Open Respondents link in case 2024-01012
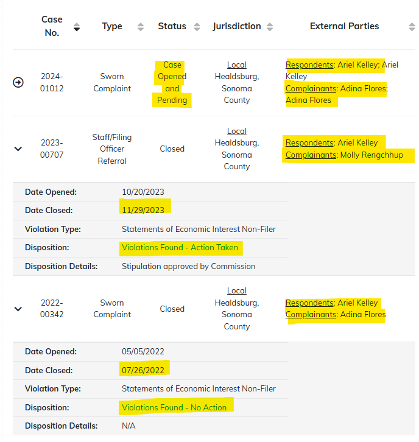Image resolution: width=419 pixels, height=442 pixels. tap(309, 65)
